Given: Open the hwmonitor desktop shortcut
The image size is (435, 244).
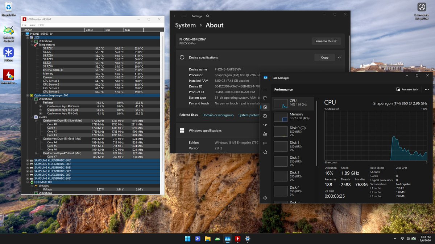Looking at the screenshot, I should (8, 77).
